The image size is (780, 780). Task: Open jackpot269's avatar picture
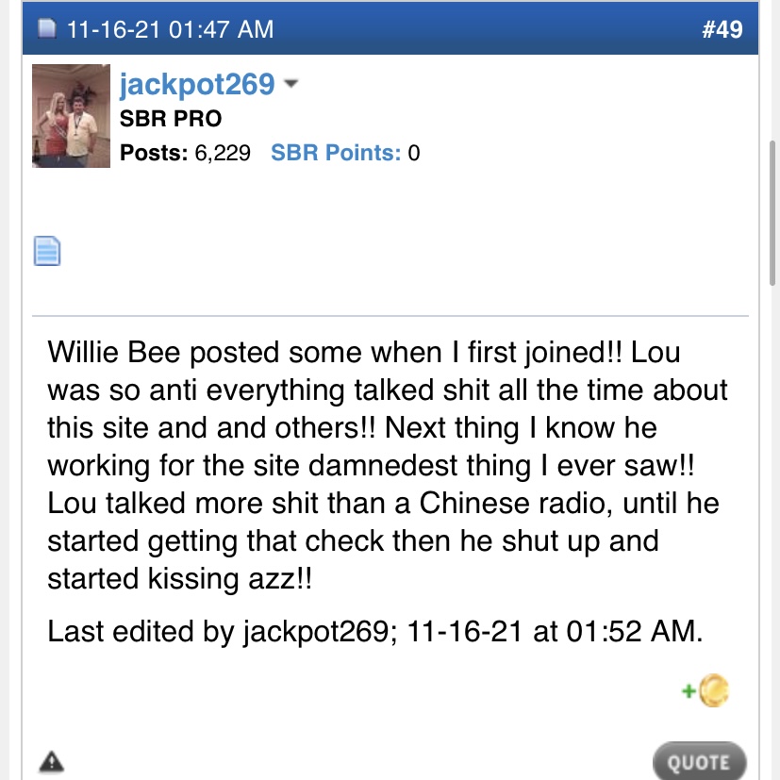(71, 116)
